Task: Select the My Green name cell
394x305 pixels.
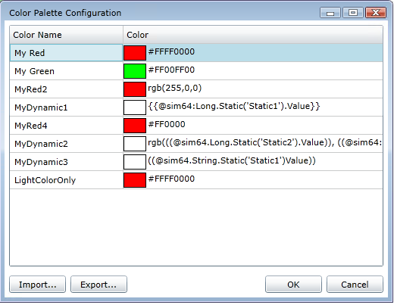Action: (67, 71)
